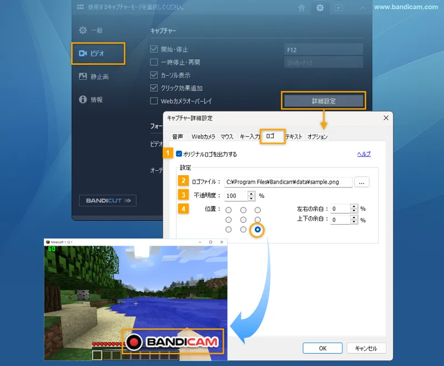The height and width of the screenshot is (366, 444).
Task: Click the 上下の余白 value field
Action: tap(340, 220)
